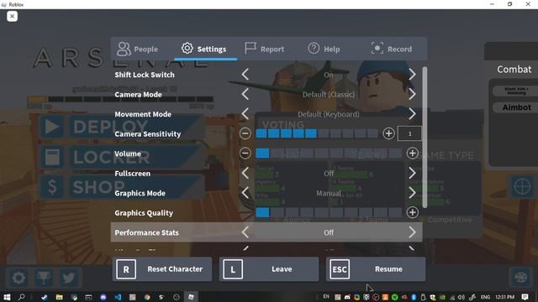
Task: Click the Reset Character button
Action: point(162,269)
